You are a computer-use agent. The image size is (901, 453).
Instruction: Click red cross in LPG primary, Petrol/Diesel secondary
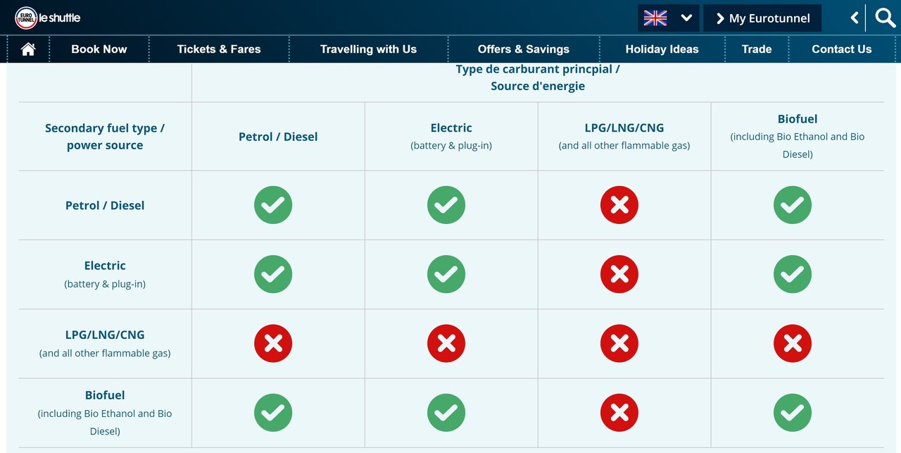[619, 205]
